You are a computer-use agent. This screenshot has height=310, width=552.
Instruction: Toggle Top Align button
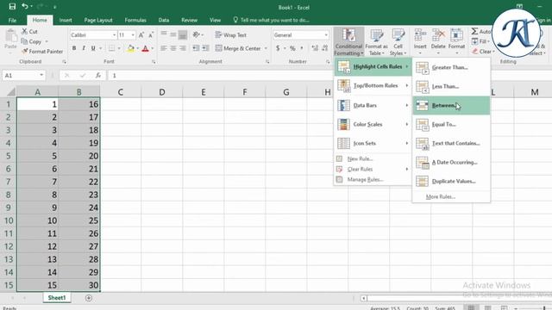coord(164,34)
